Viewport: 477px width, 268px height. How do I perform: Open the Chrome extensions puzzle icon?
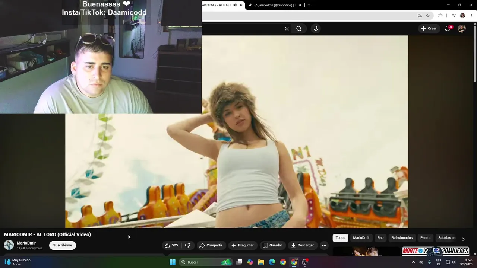click(x=440, y=16)
